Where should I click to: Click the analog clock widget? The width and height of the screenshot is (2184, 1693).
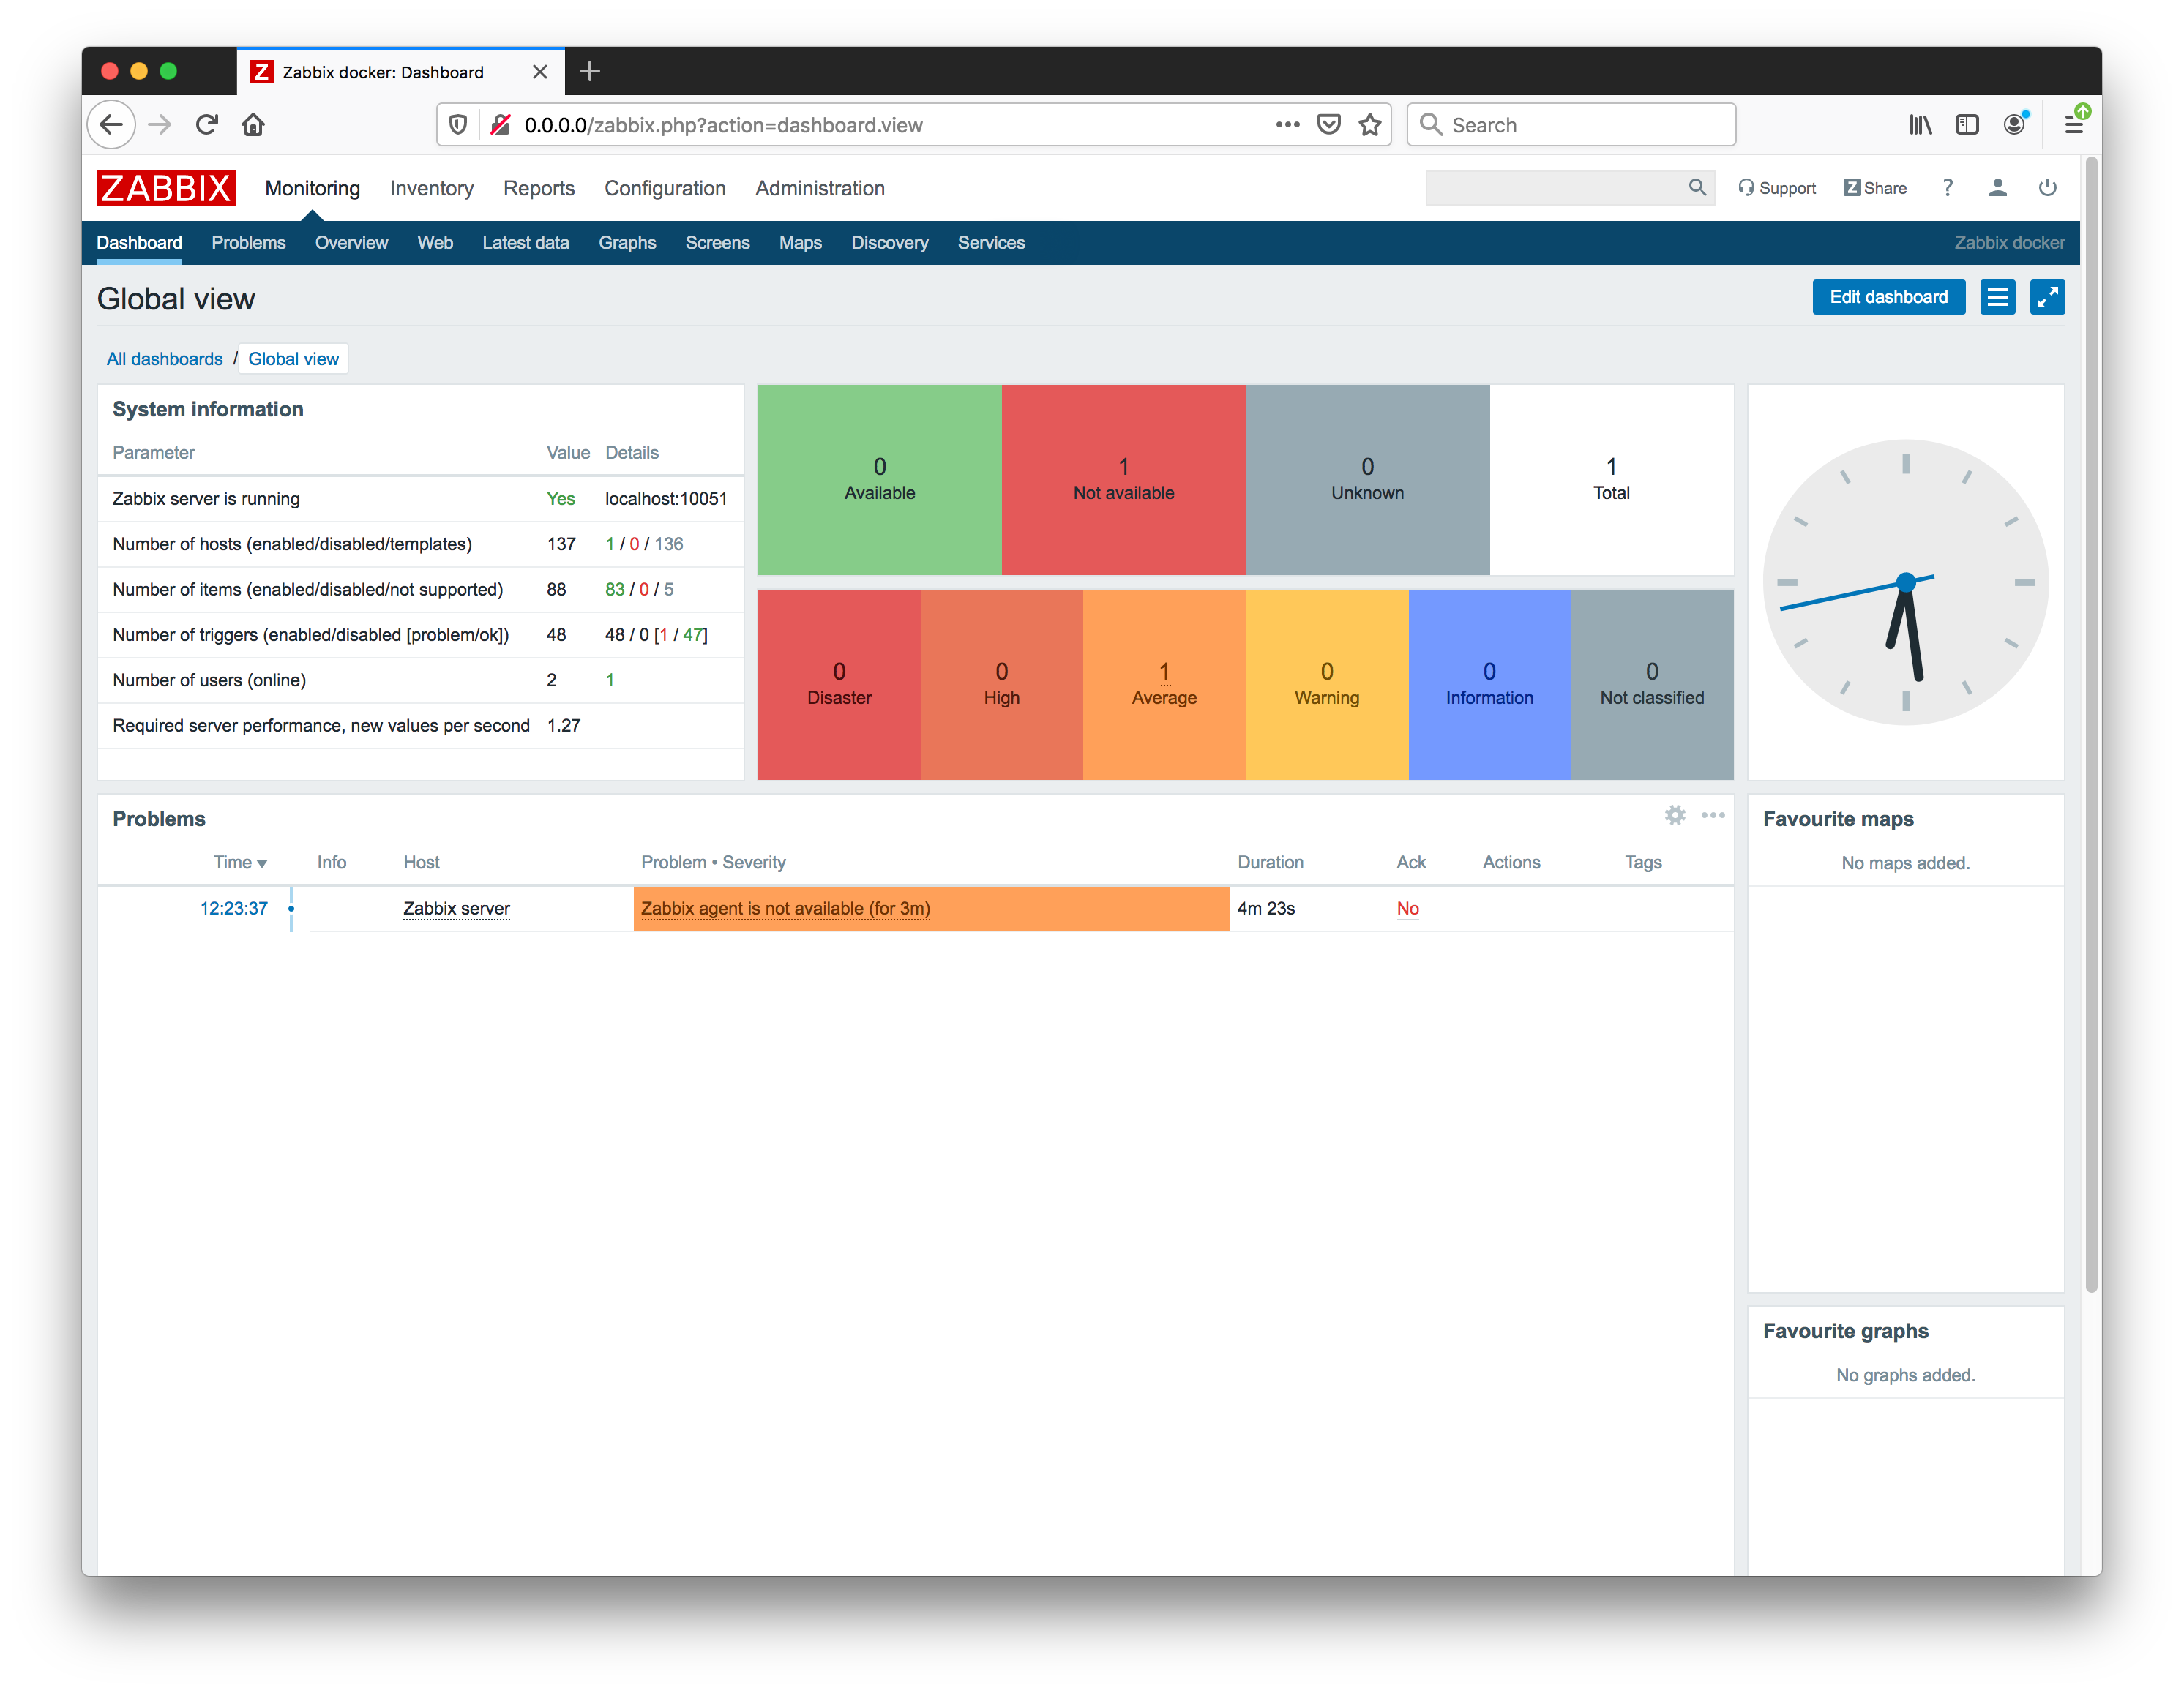(1906, 582)
